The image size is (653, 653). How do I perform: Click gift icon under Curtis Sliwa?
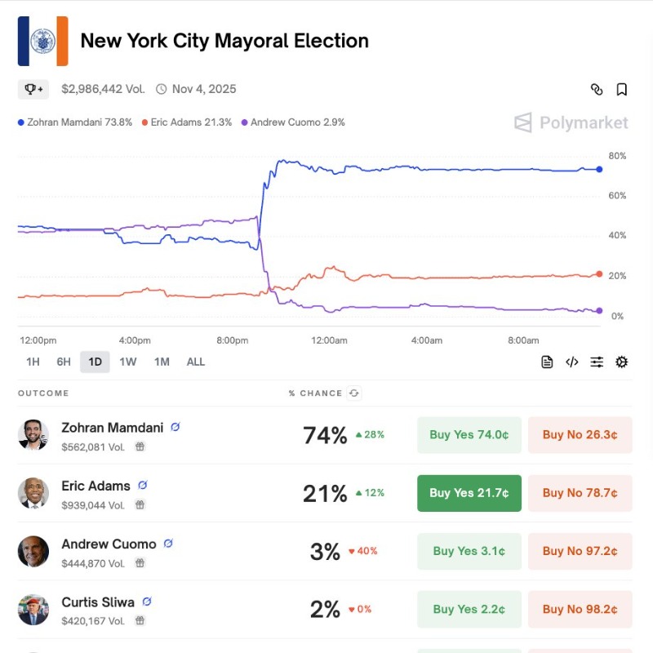[140, 621]
